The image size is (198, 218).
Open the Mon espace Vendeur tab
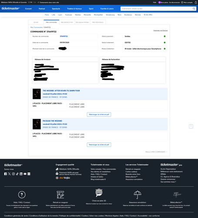point(82,22)
